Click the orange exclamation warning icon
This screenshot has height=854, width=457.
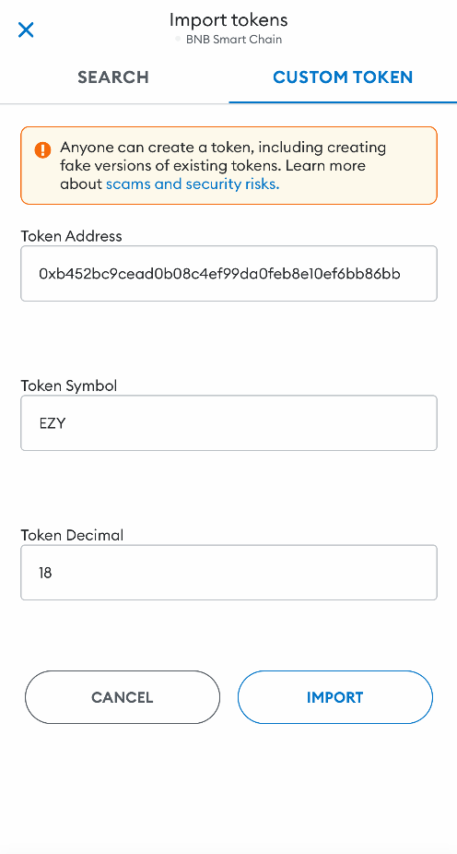point(41,149)
